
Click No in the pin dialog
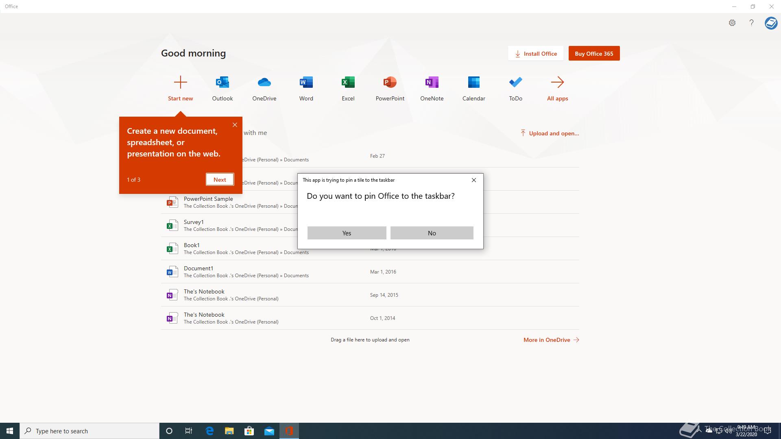(x=432, y=233)
